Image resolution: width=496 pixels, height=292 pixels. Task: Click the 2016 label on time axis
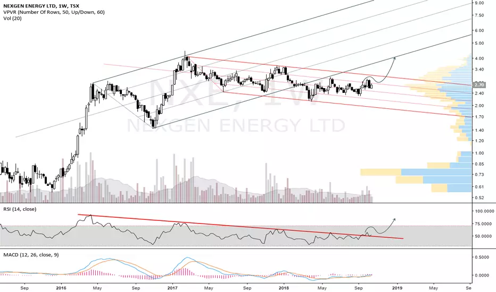61,288
